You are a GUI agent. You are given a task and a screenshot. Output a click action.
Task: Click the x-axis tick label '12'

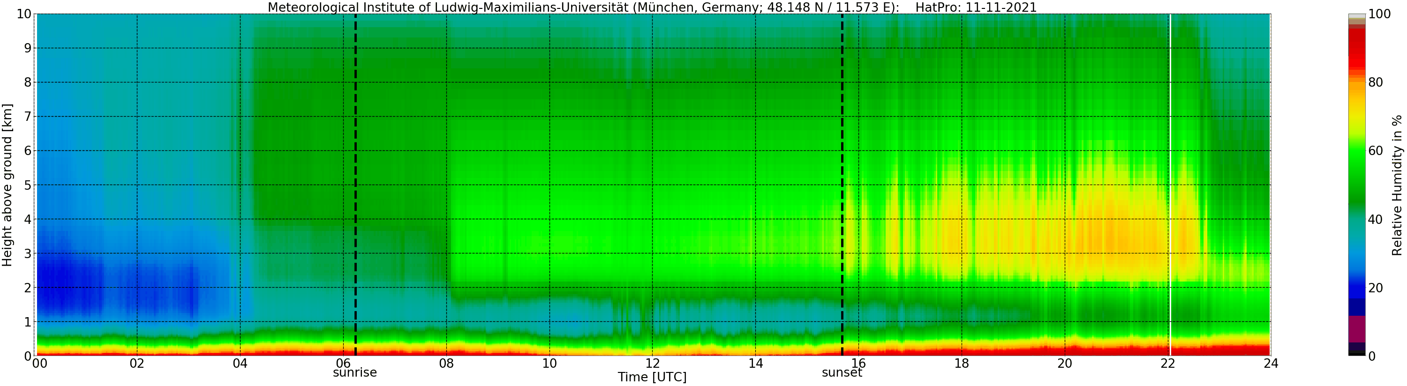(652, 364)
